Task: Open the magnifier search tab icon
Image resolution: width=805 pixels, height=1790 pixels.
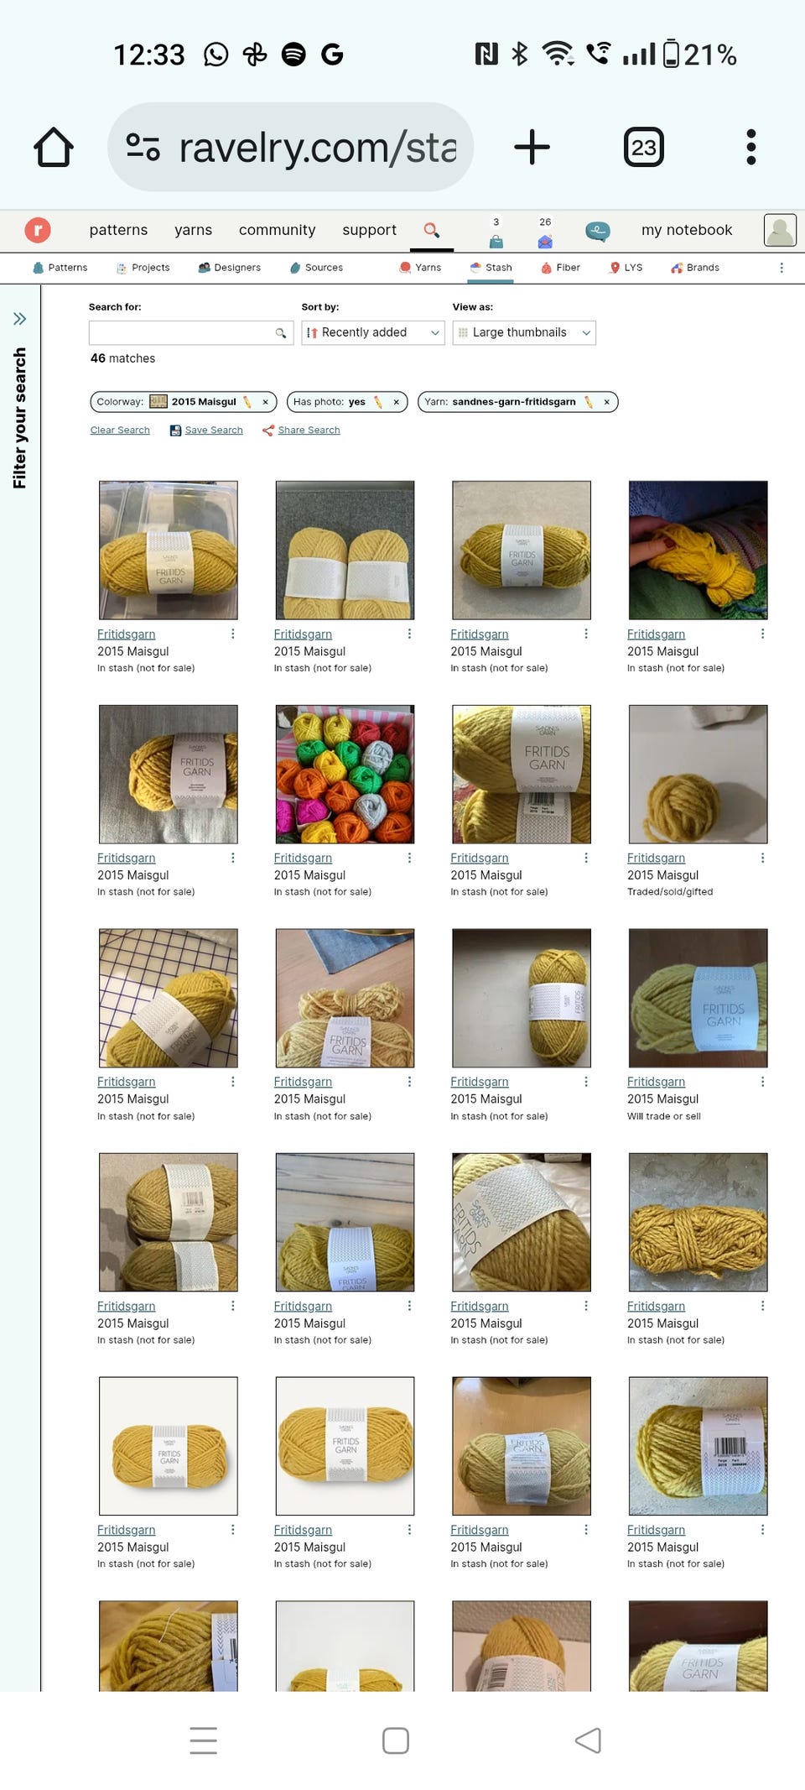Action: click(432, 230)
